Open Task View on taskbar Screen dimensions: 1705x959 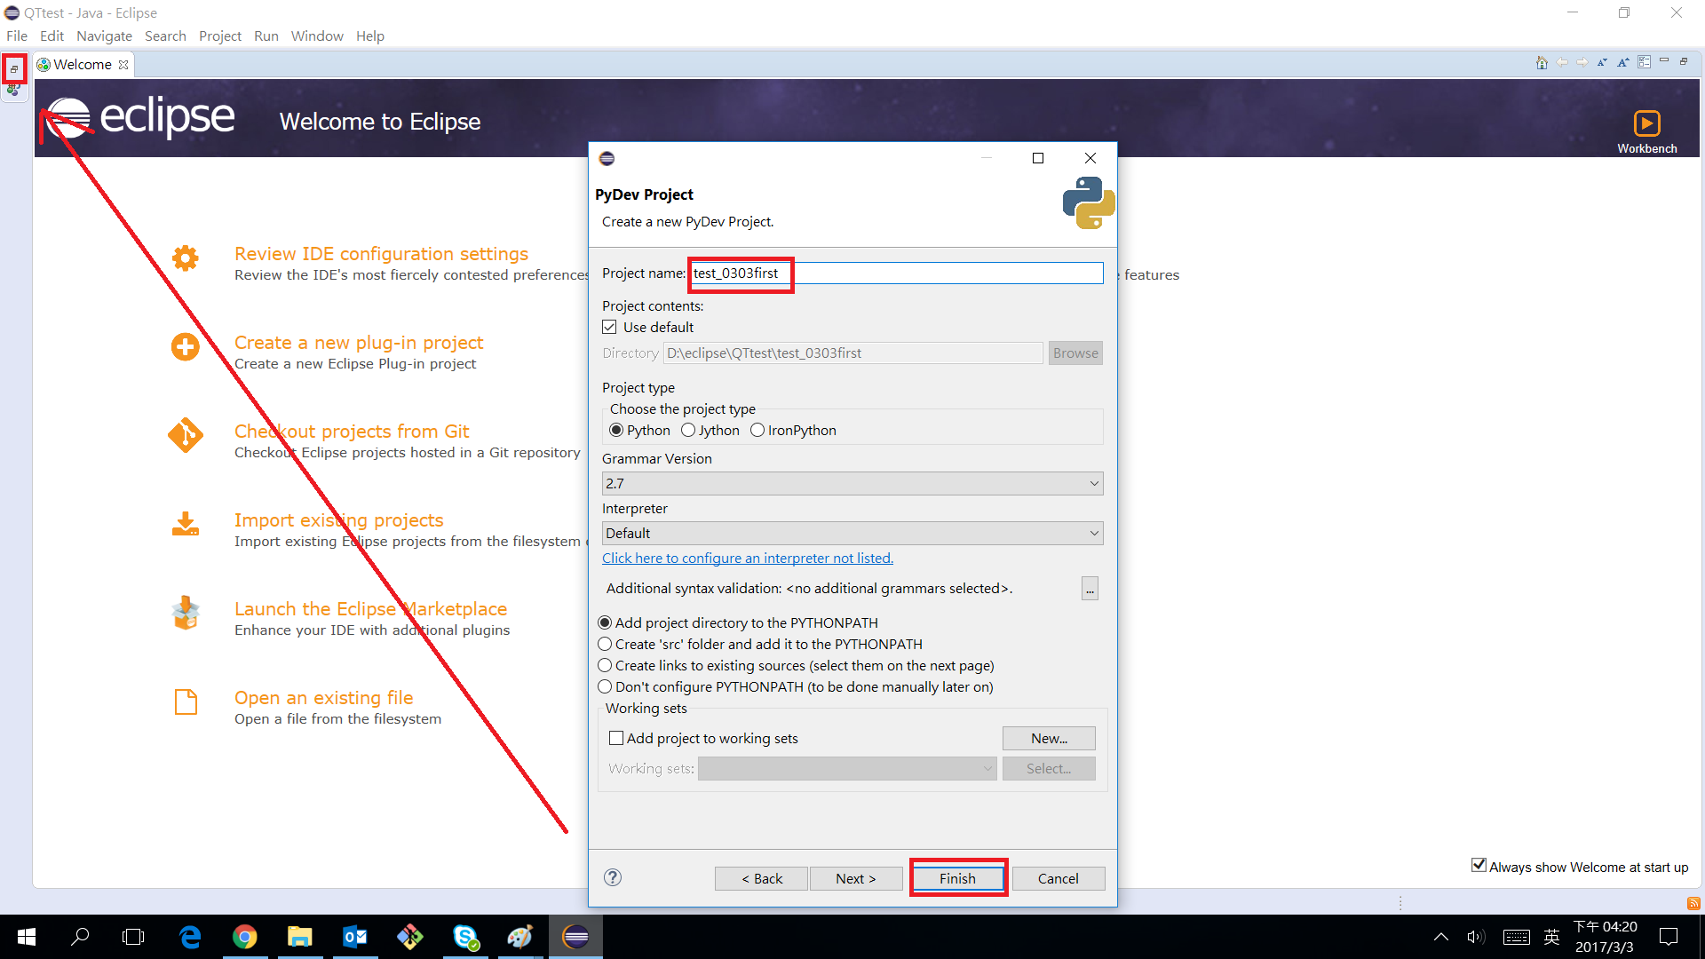[x=133, y=937]
